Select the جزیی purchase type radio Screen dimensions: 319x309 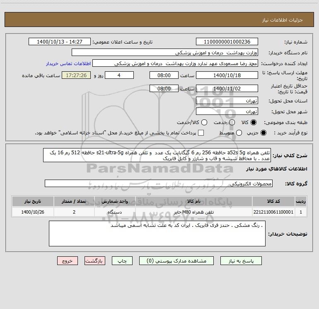pos(263,133)
